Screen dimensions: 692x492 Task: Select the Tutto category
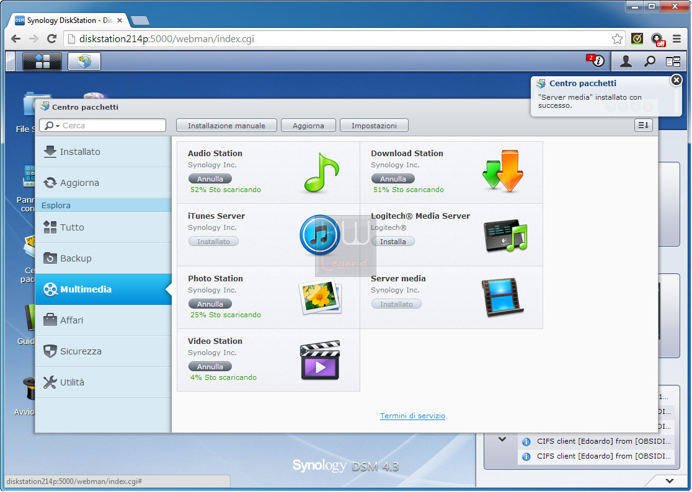pyautogui.click(x=104, y=227)
